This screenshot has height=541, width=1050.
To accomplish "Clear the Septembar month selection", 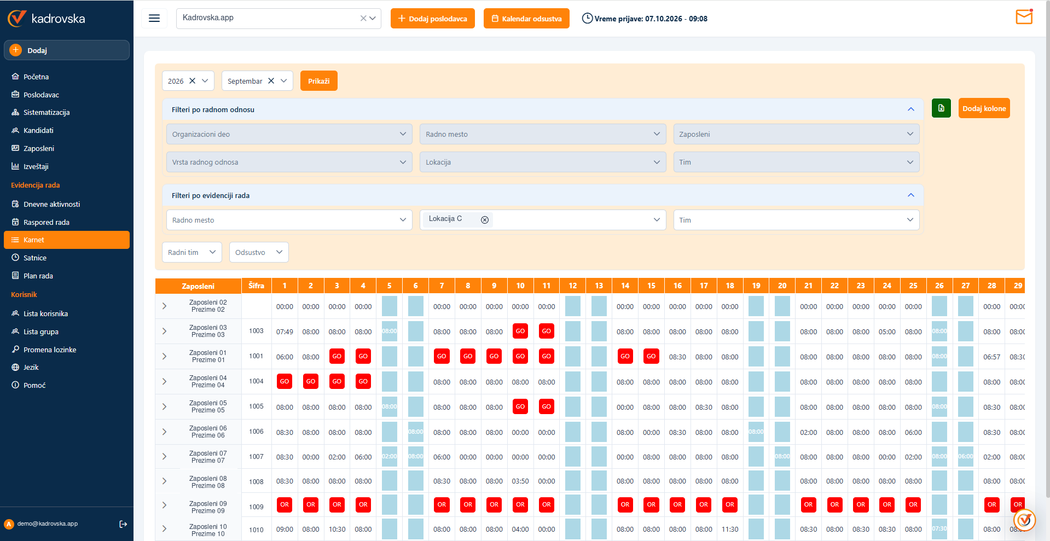I will coord(271,81).
